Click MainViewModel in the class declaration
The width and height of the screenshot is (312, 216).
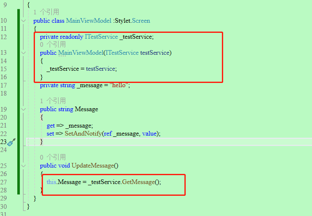coord(88,21)
